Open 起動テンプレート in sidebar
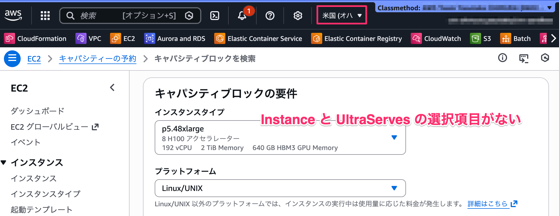The width and height of the screenshot is (559, 216). tap(41, 210)
